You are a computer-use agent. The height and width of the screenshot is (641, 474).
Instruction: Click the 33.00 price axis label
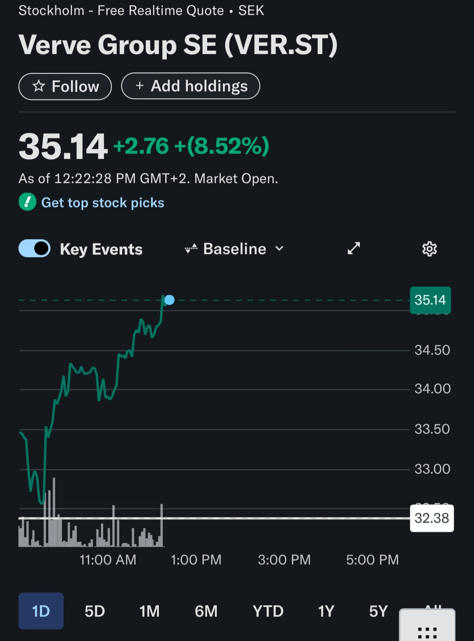click(x=433, y=469)
